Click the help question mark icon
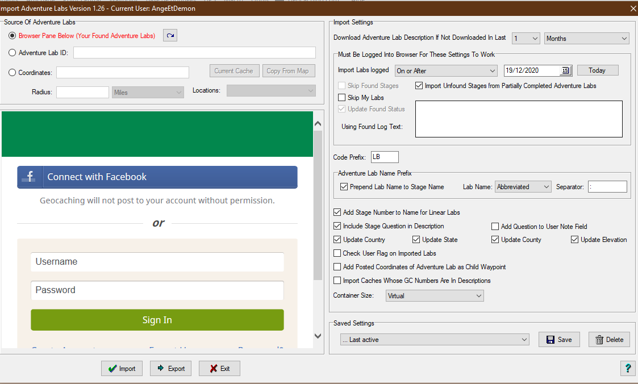Image resolution: width=638 pixels, height=384 pixels. 627,369
